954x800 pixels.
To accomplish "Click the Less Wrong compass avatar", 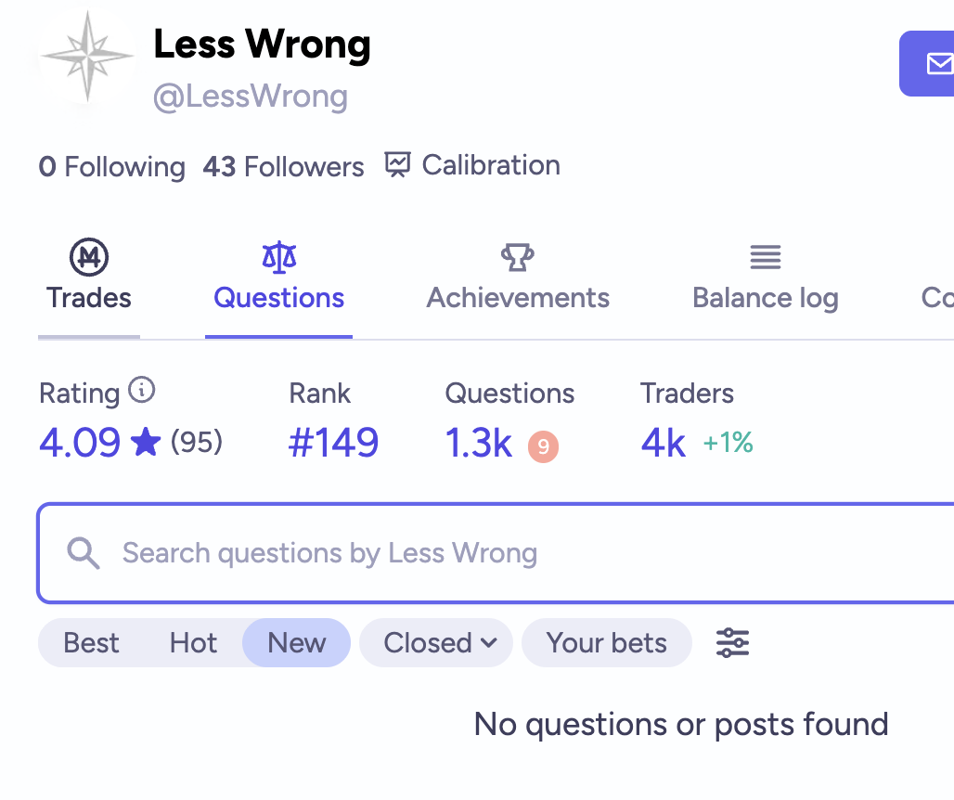I will 87,57.
